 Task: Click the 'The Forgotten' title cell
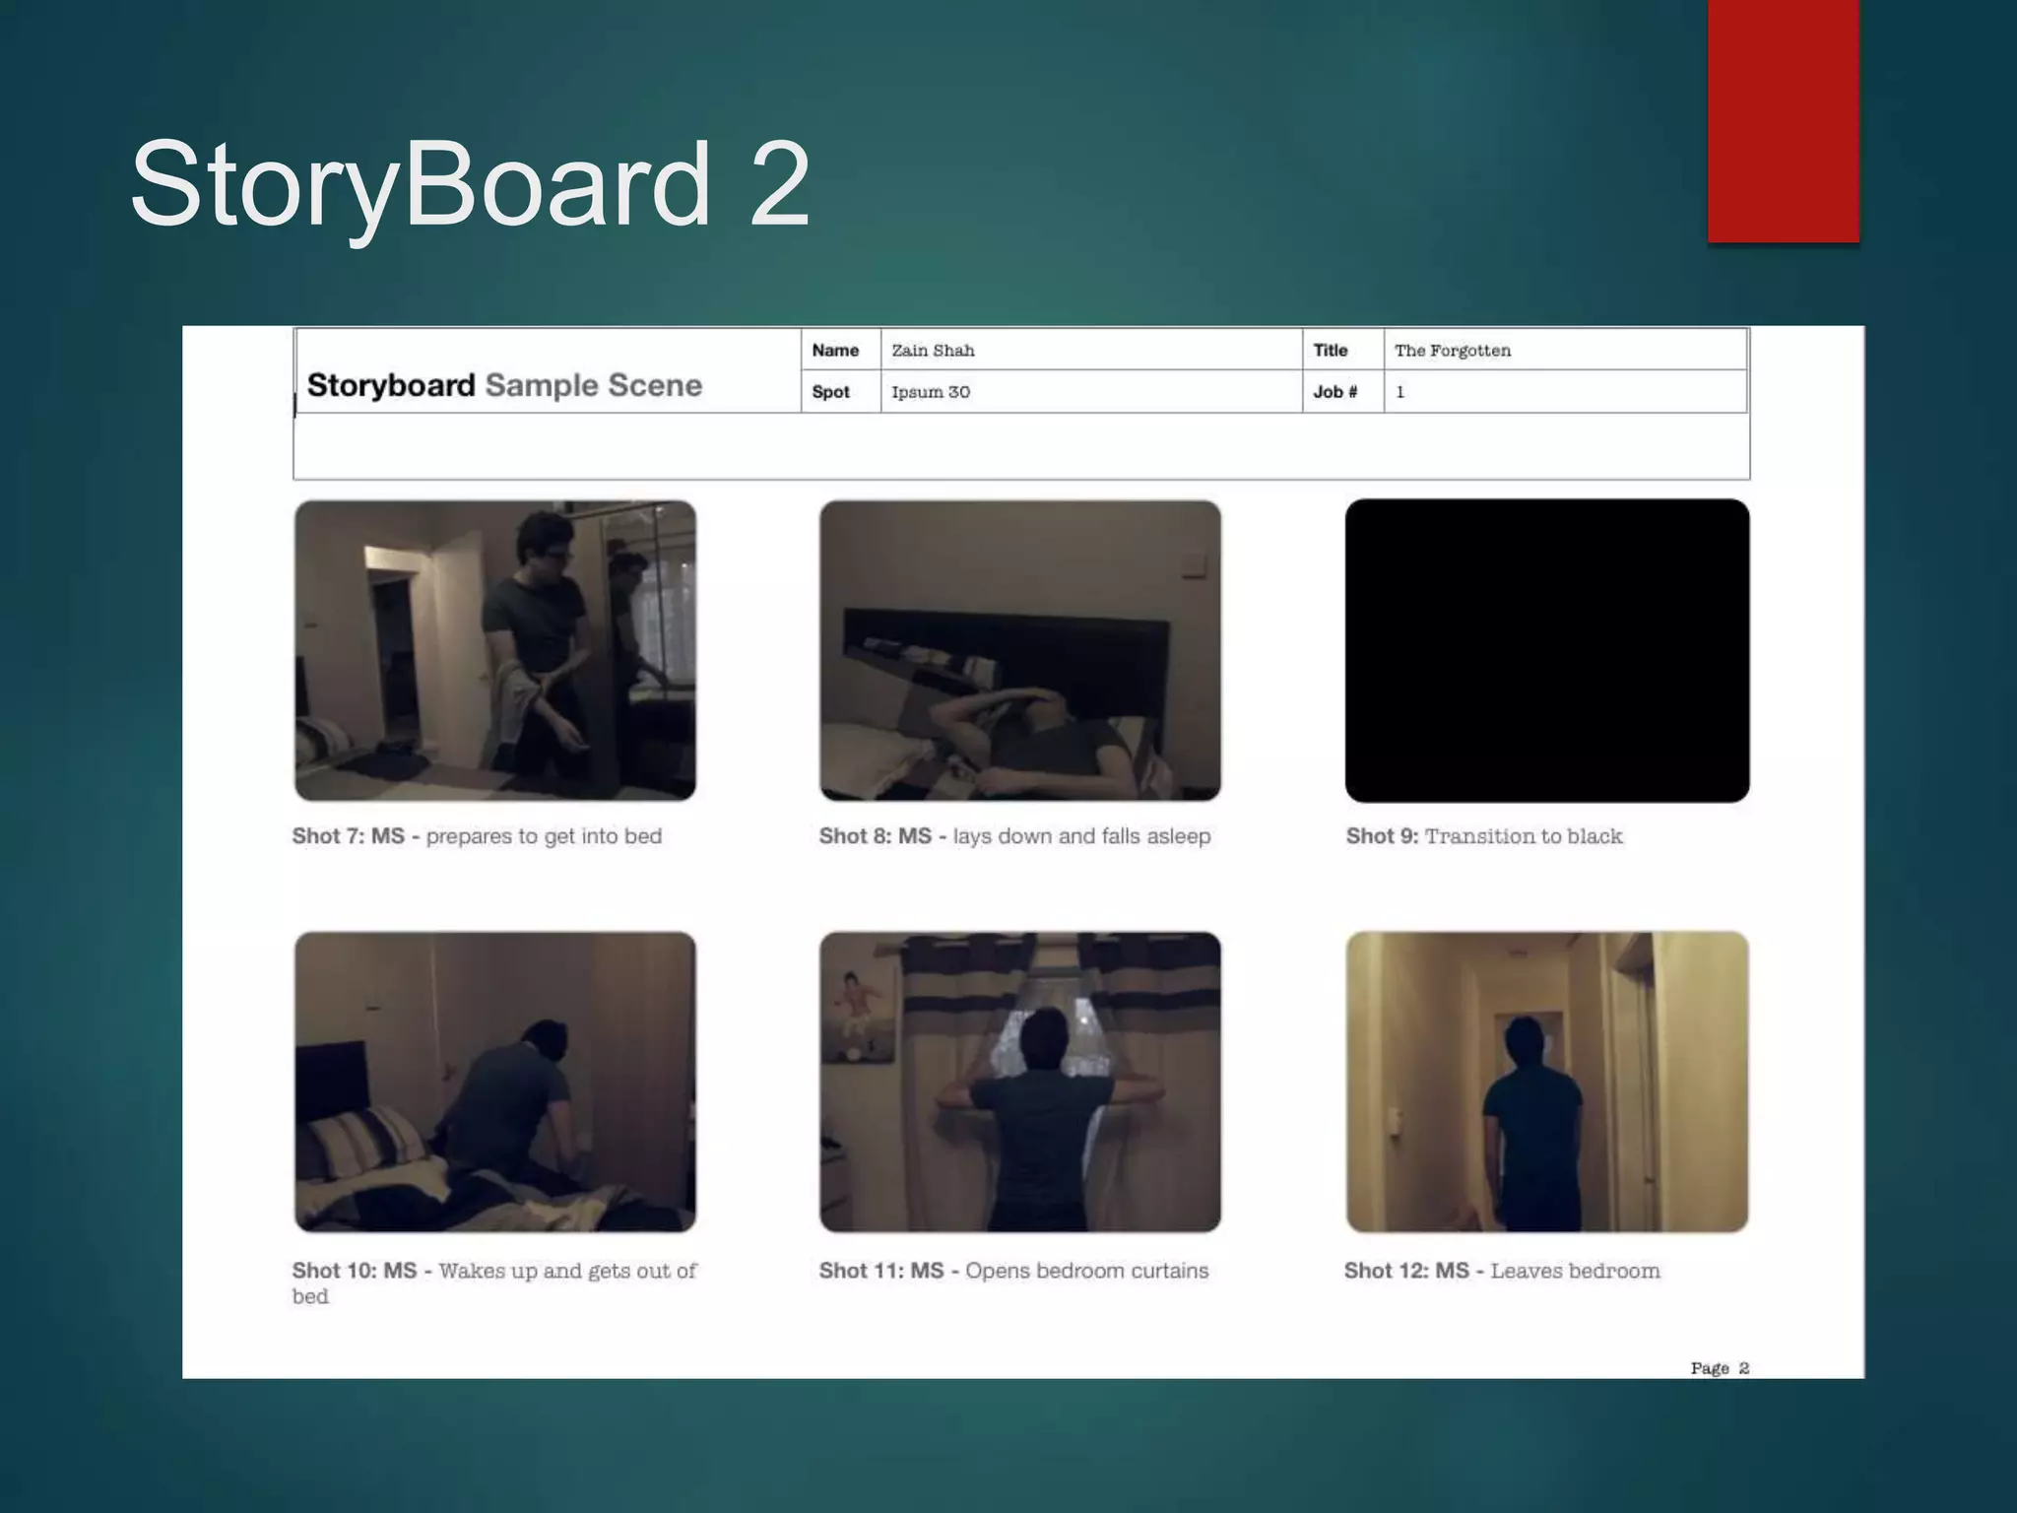[1565, 350]
